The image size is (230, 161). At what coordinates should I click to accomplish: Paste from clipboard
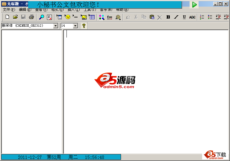(152, 17)
